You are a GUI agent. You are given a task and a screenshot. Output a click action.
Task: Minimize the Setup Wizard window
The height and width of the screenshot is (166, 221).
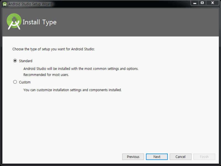click(195, 3)
